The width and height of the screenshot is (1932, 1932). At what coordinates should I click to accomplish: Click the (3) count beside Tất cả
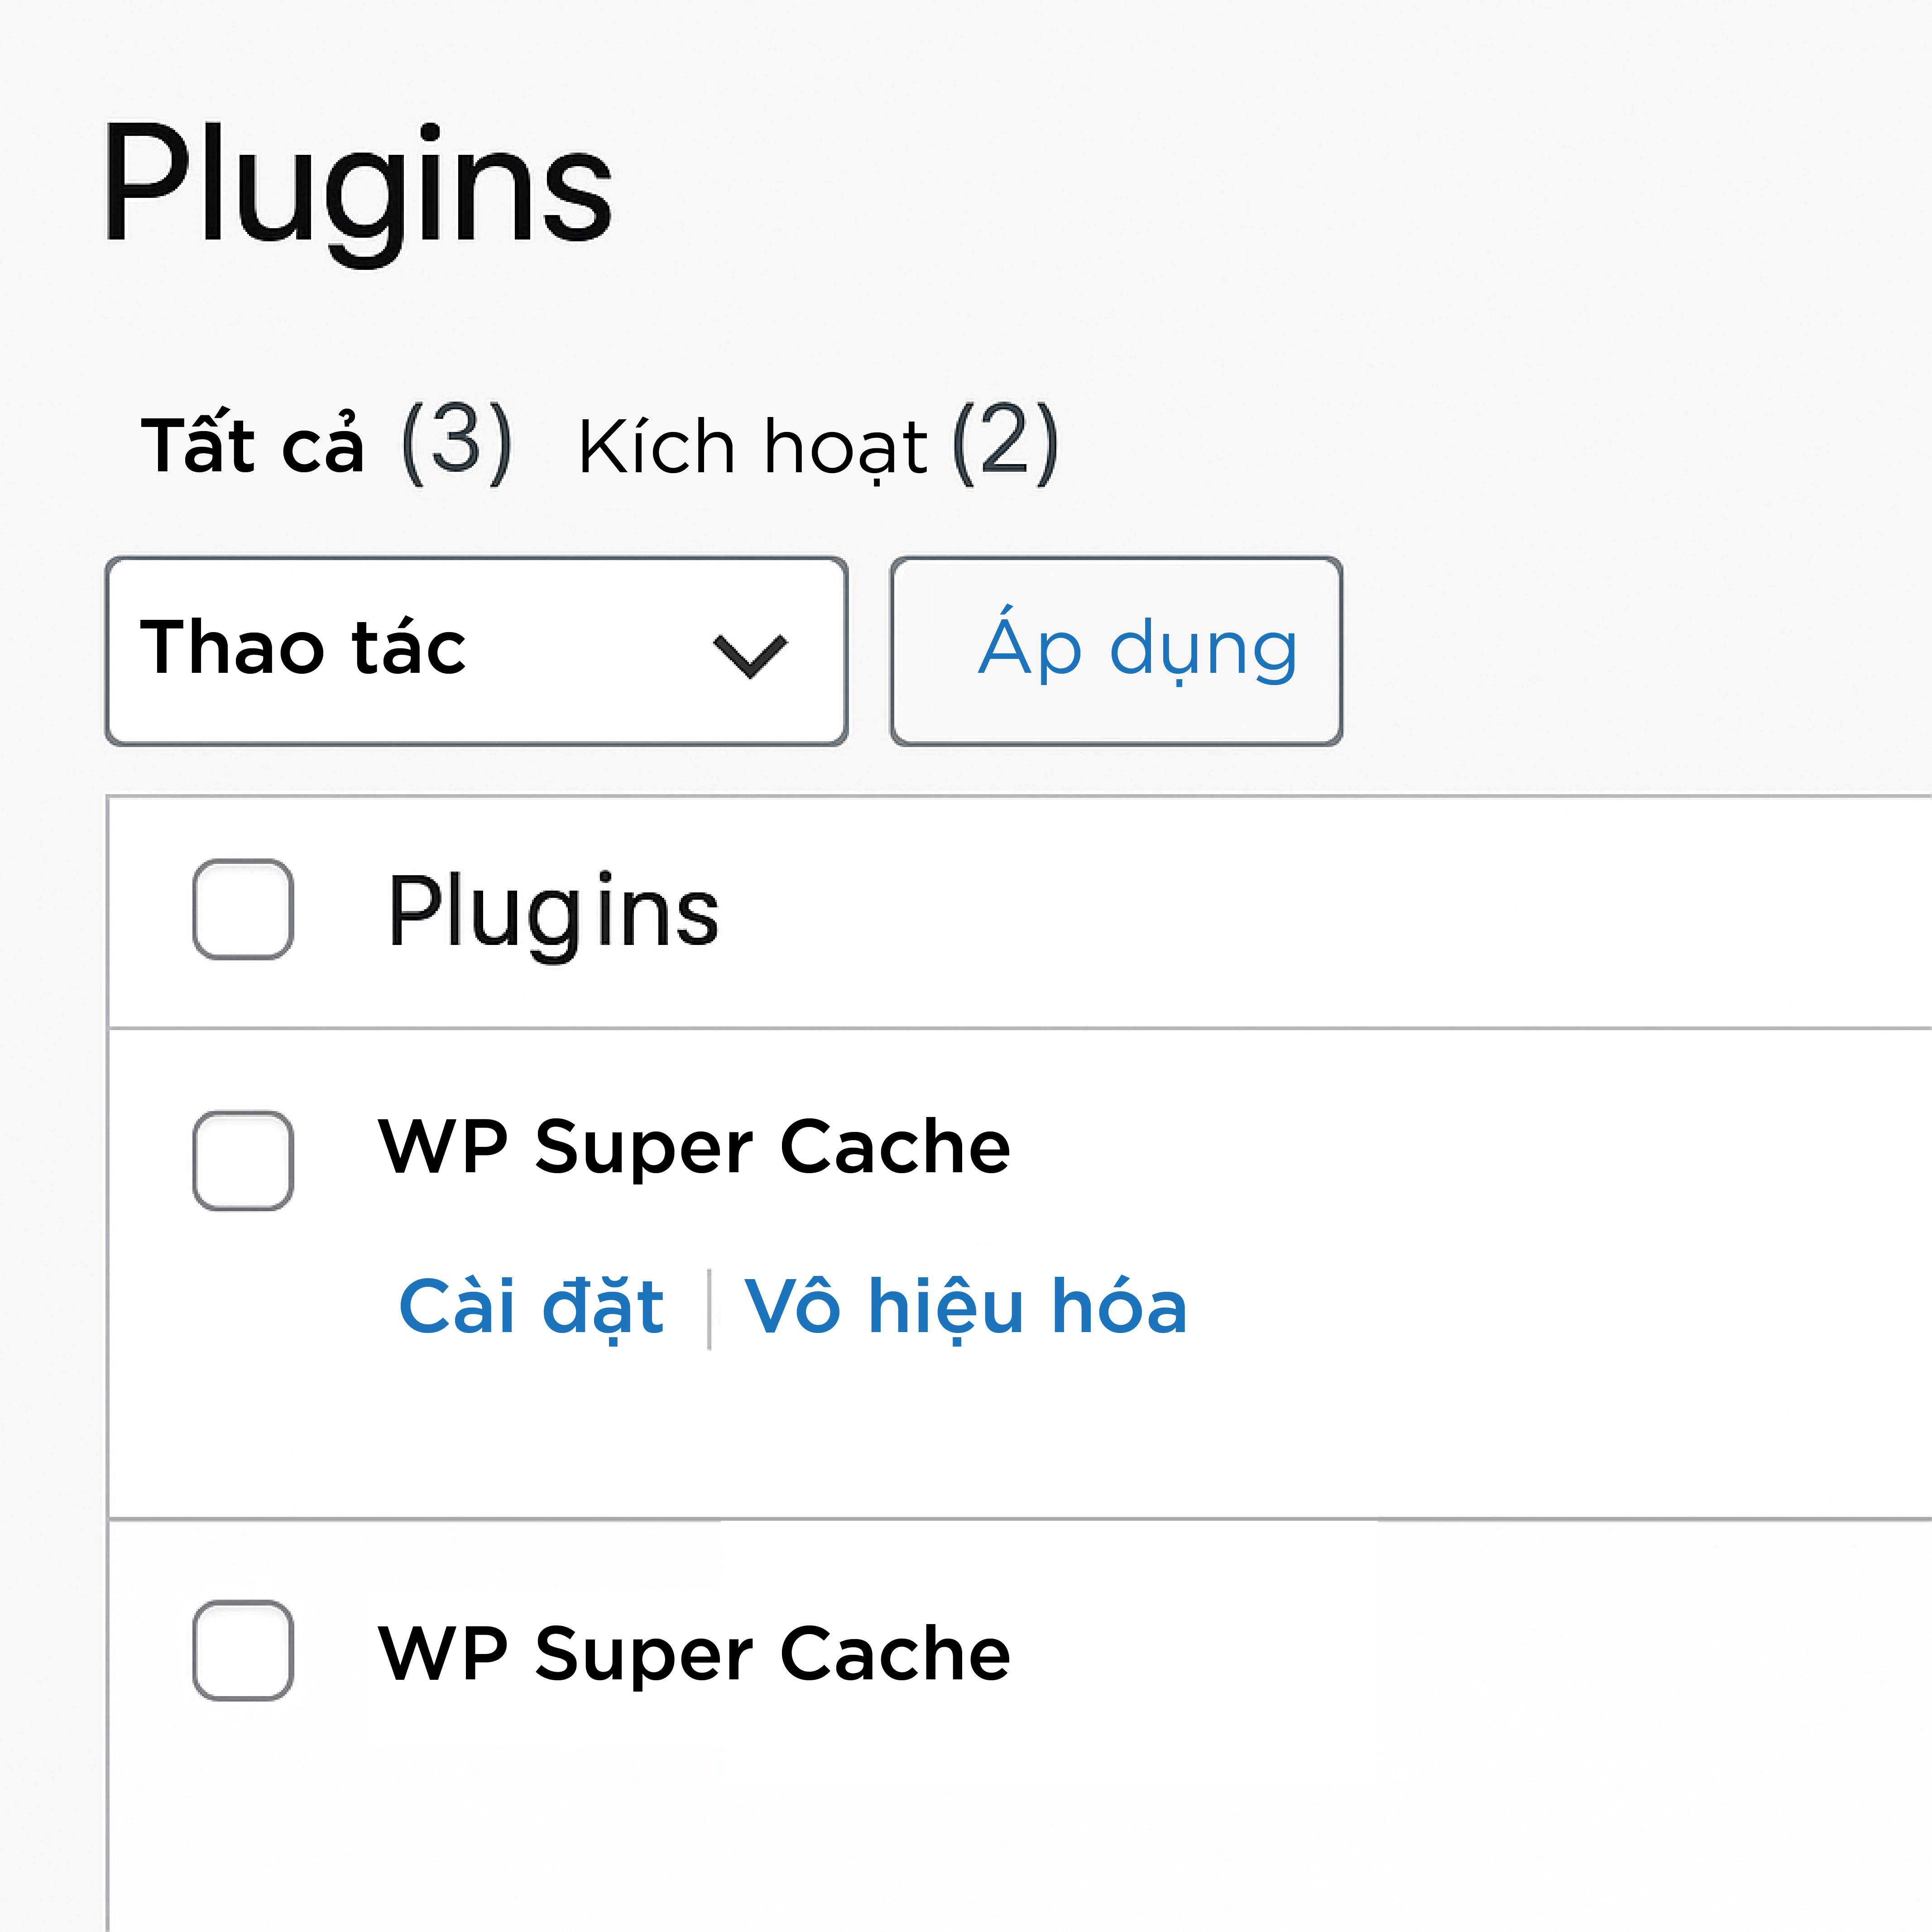(457, 442)
